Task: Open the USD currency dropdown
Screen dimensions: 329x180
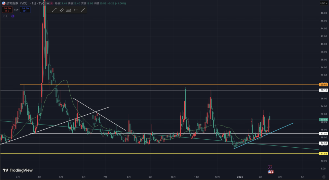Action: [323, 3]
